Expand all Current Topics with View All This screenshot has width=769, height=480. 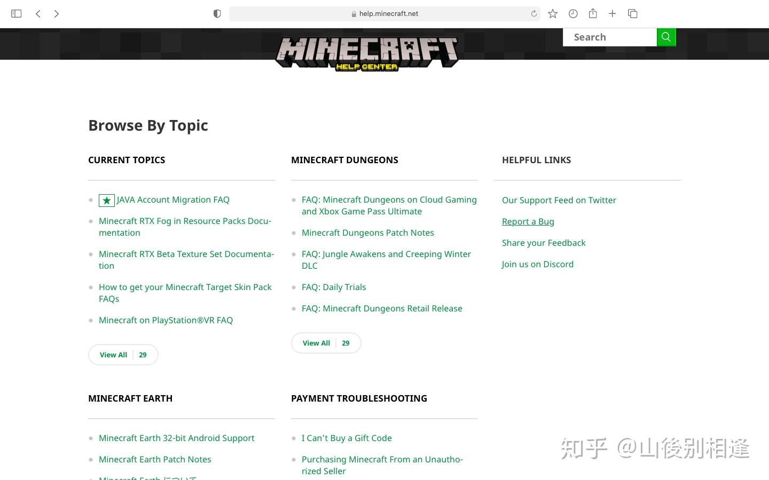(123, 354)
